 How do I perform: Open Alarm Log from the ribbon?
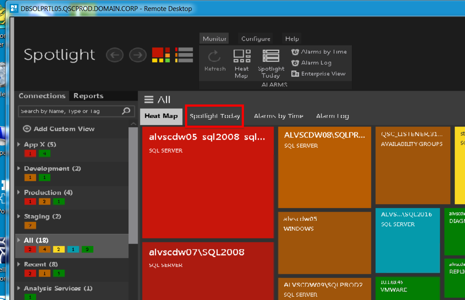(311, 63)
